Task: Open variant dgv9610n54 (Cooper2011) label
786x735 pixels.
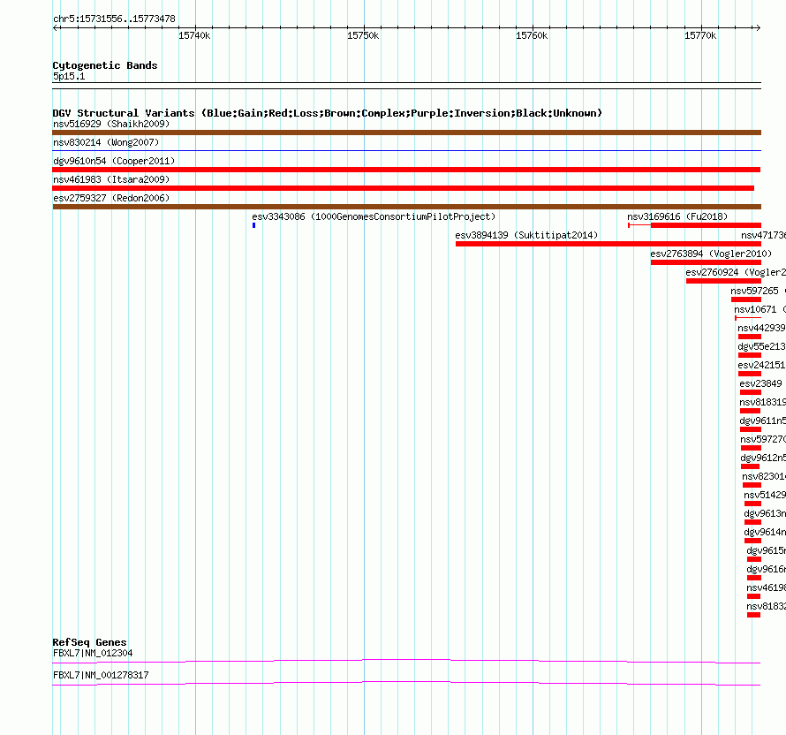Action: [114, 161]
